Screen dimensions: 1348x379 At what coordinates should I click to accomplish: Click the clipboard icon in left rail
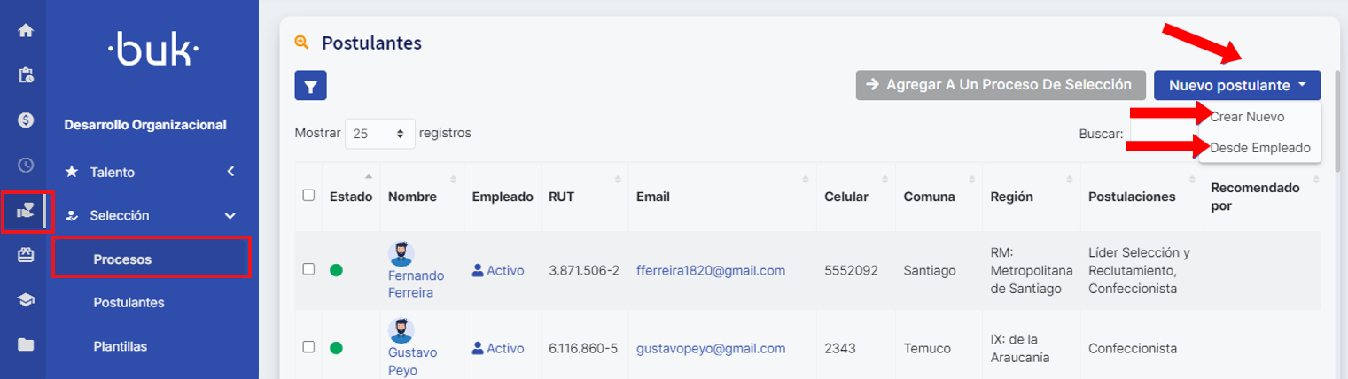tap(26, 74)
